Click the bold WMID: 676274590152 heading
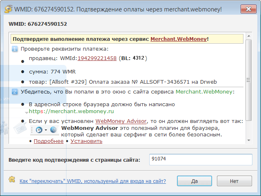The width and height of the screenshot is (261, 196). (x=38, y=24)
